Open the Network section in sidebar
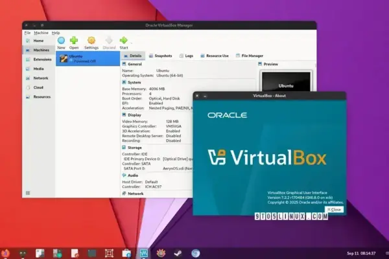The height and width of the screenshot is (259, 389). click(38, 78)
